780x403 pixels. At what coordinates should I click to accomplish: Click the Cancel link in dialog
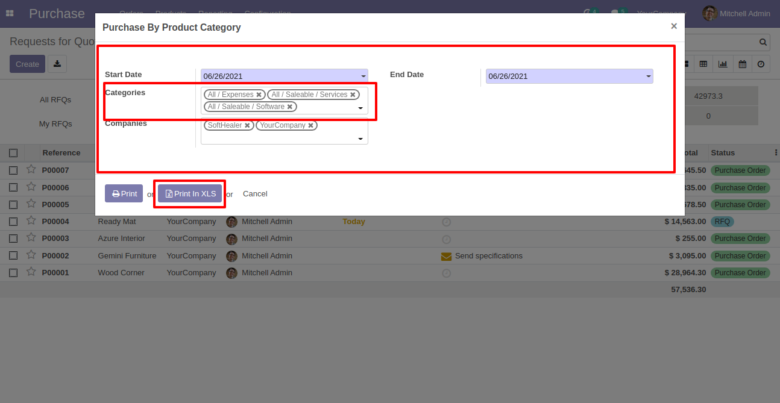tap(255, 194)
